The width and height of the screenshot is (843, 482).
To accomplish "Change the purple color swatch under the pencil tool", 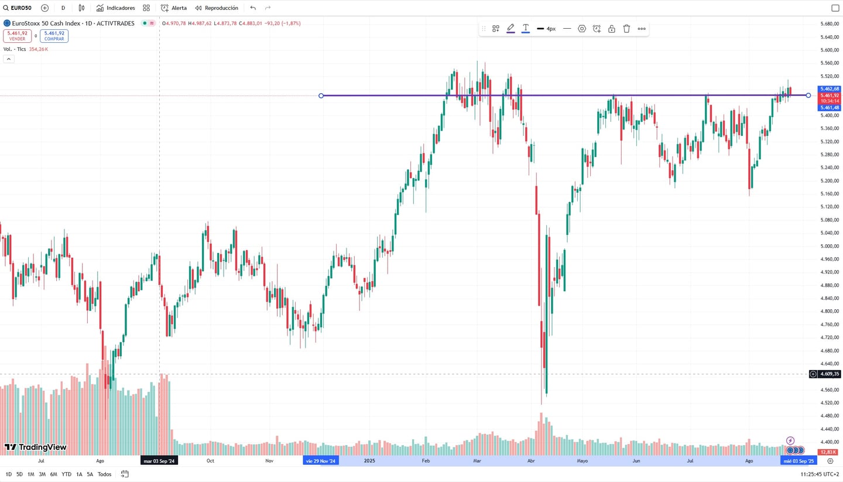I will coord(510,33).
